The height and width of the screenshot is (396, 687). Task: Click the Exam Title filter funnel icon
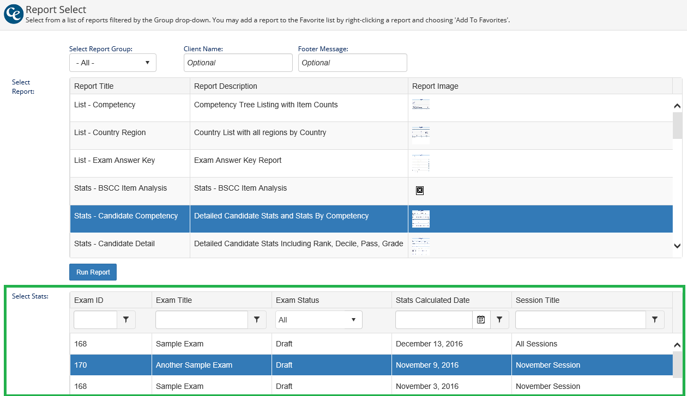click(256, 320)
